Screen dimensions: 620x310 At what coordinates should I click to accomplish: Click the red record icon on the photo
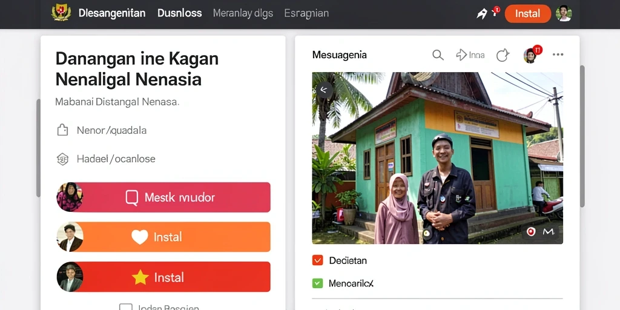pyautogui.click(x=530, y=232)
